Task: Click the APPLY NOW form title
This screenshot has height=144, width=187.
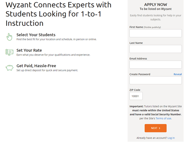Action: point(156,4)
